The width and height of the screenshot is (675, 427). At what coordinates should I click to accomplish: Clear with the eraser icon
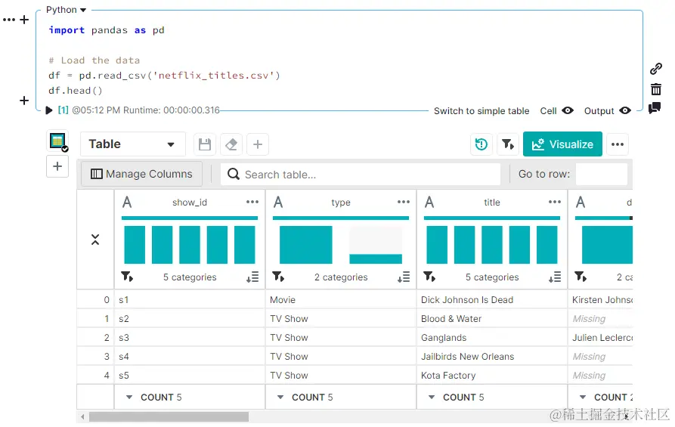click(x=231, y=144)
